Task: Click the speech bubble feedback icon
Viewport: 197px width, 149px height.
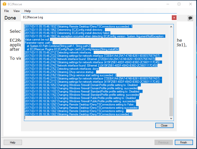Action: (x=190, y=18)
